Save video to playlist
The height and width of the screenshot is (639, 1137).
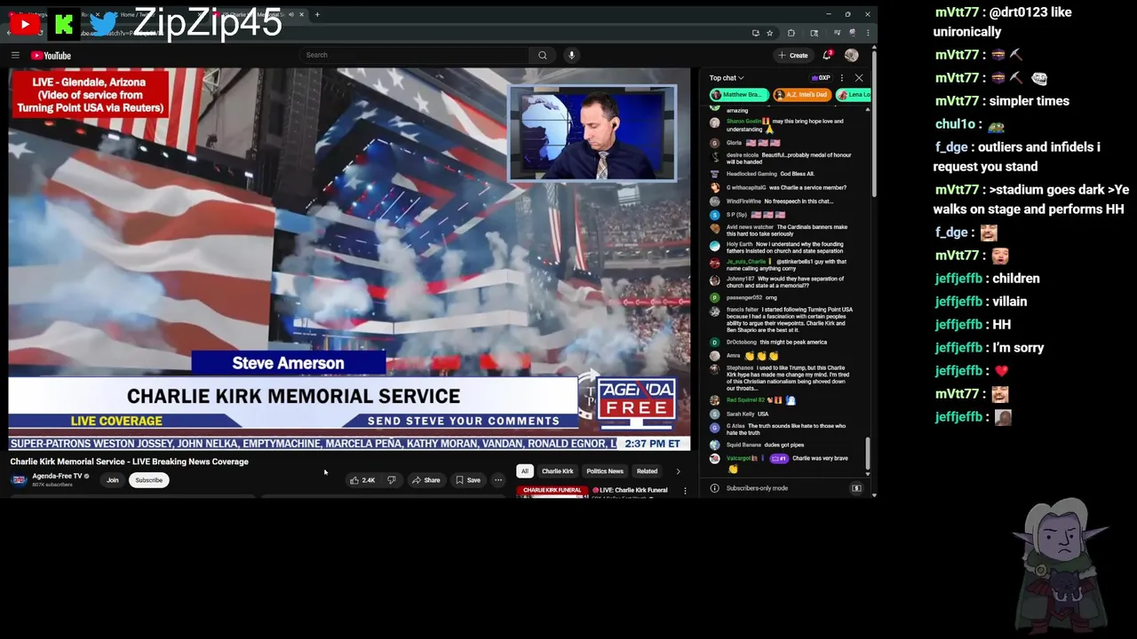(x=468, y=480)
